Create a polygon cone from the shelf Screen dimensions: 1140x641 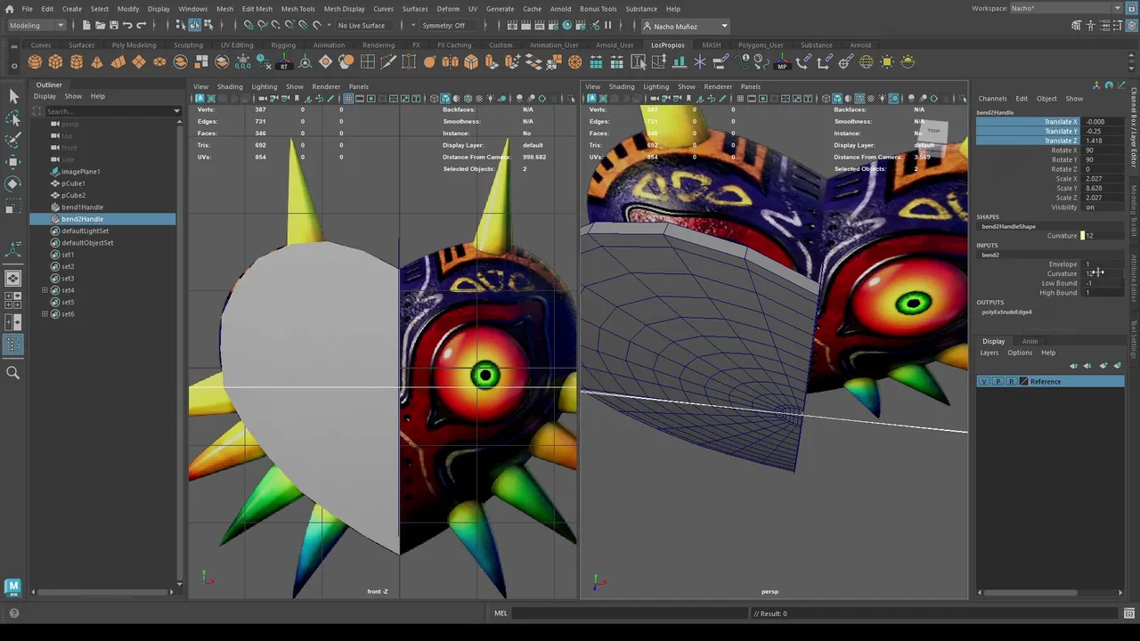[97, 61]
